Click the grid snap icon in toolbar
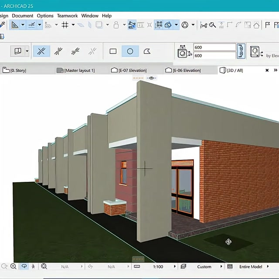Viewport: 279px width, 279px height. click(x=65, y=25)
